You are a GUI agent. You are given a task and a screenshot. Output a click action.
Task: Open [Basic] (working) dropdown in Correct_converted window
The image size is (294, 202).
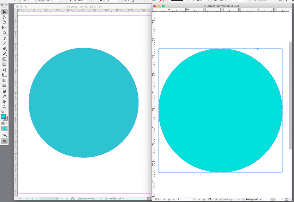point(238,199)
